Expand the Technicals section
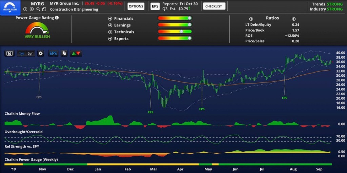This screenshot has height=173, width=347. (x=110, y=32)
